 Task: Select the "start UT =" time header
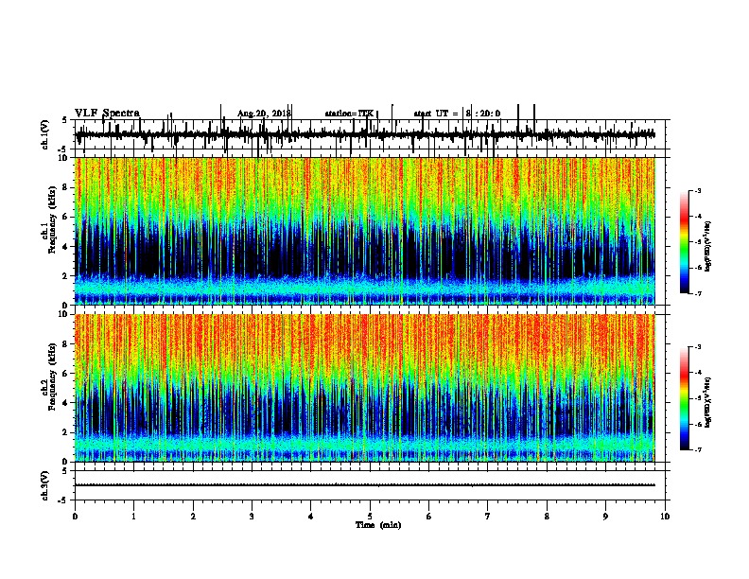coord(436,114)
